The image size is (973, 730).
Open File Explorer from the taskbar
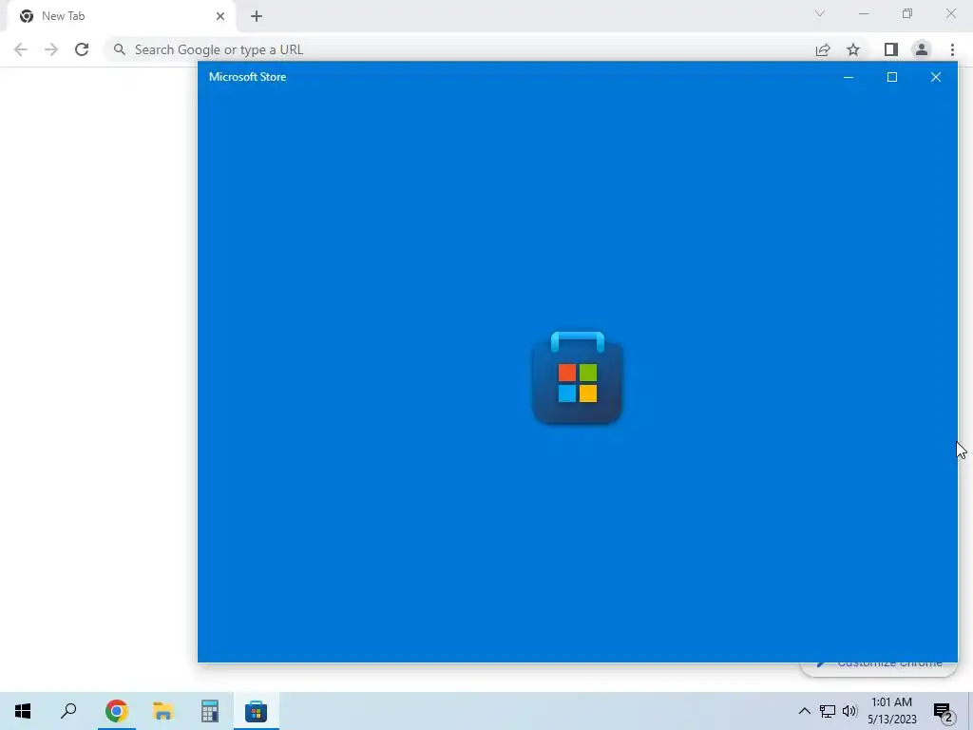pos(163,711)
